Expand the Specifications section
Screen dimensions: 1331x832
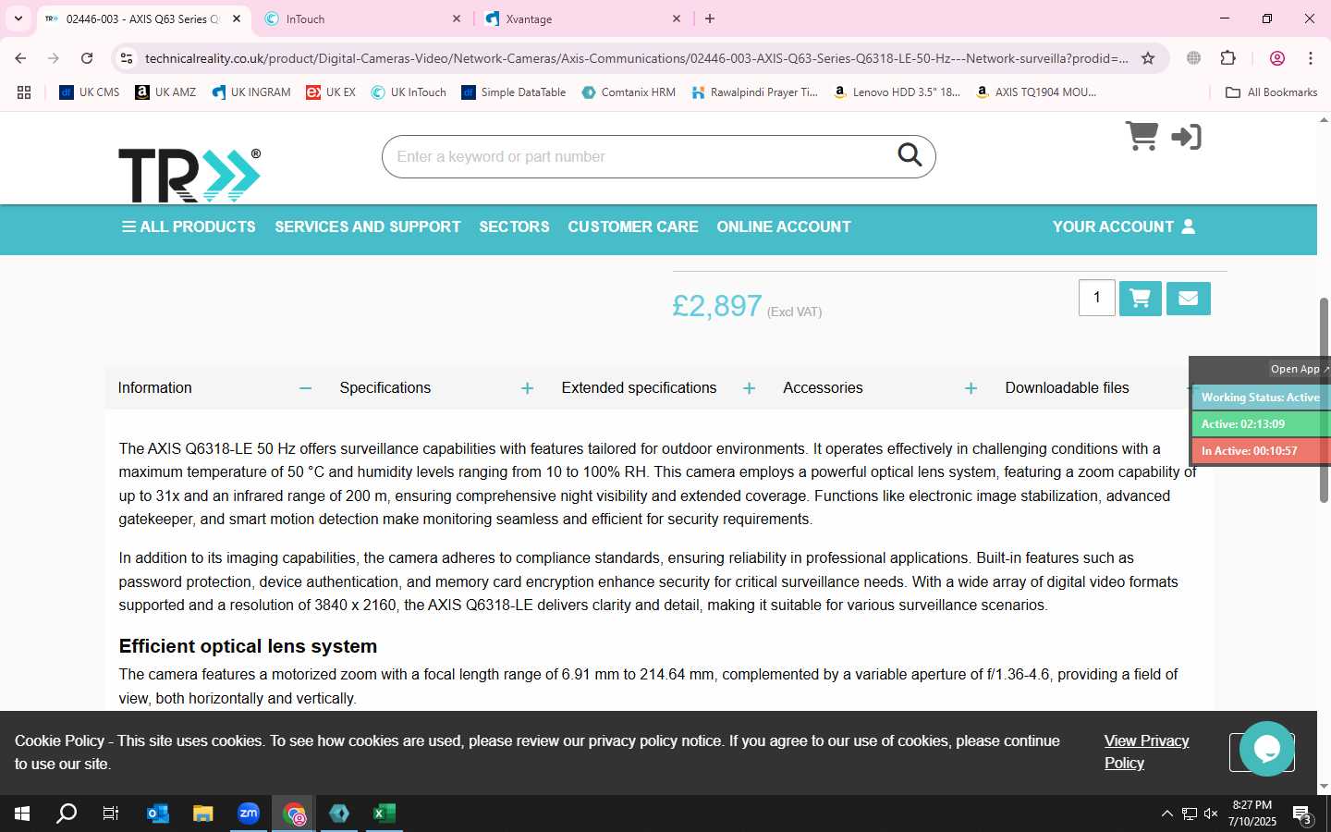coord(527,388)
